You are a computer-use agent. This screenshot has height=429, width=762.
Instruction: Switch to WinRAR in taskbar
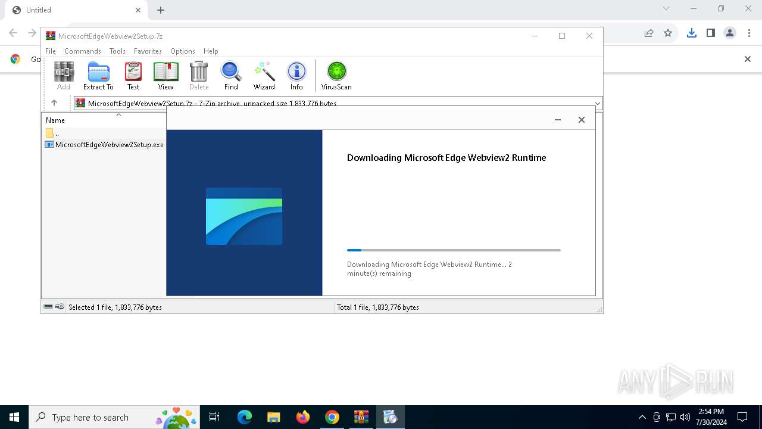click(361, 417)
